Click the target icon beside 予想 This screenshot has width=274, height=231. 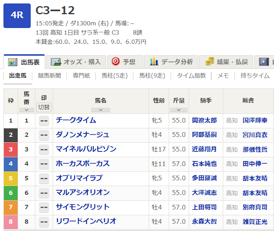pos(115,62)
